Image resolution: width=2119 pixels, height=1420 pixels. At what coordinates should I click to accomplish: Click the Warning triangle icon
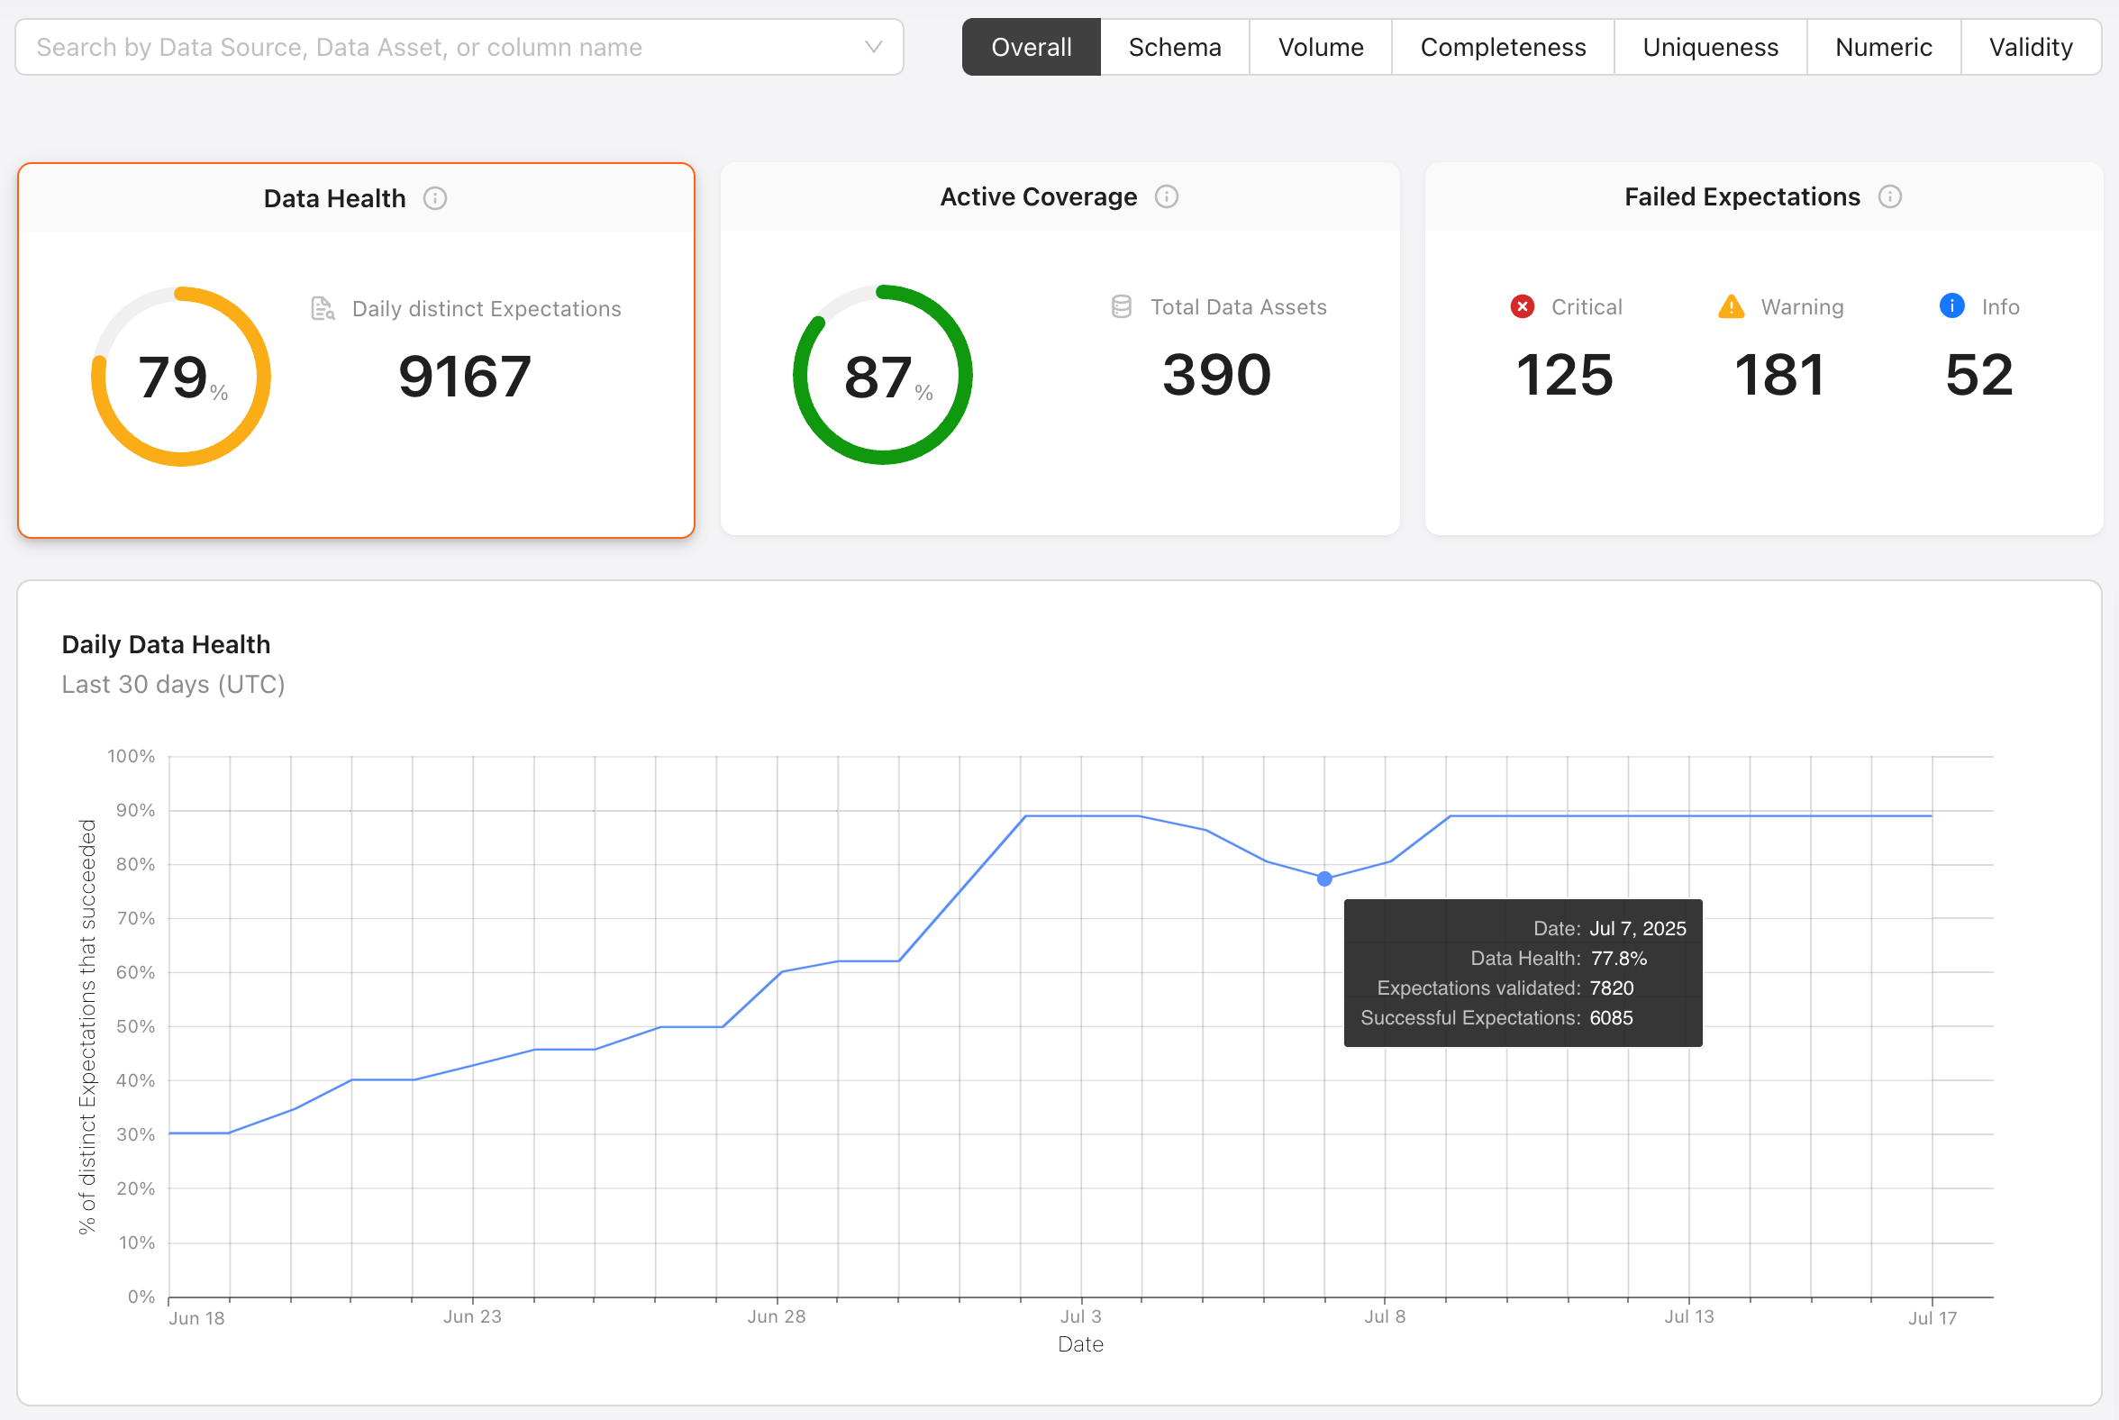[x=1731, y=306]
